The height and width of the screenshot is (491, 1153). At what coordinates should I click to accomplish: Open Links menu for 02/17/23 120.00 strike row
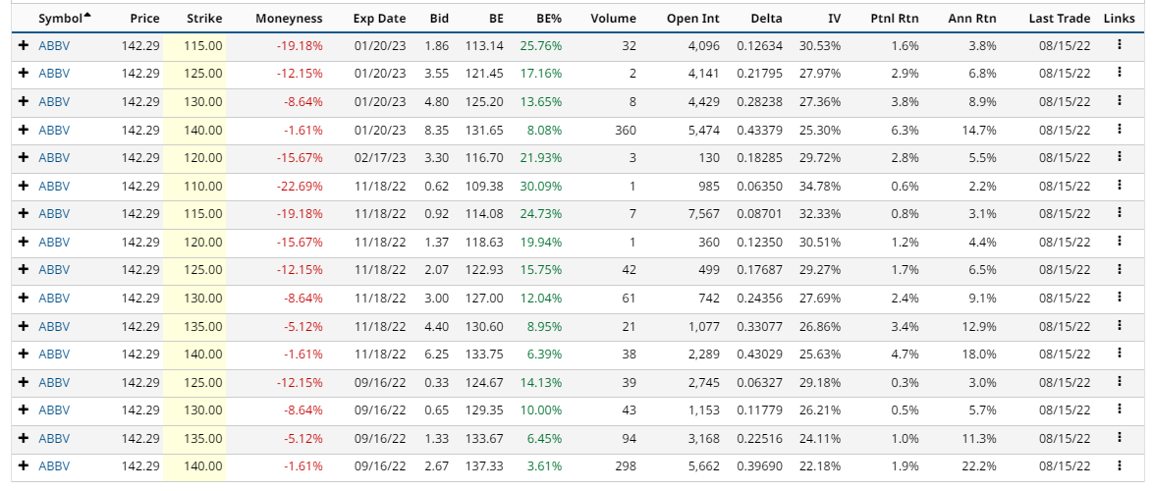point(1119,157)
